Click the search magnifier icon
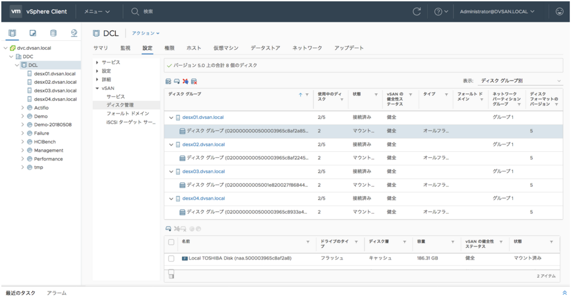Image resolution: width=572 pixels, height=299 pixels. coord(135,12)
